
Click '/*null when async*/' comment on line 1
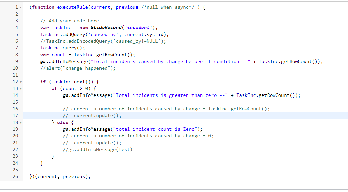(168, 7)
